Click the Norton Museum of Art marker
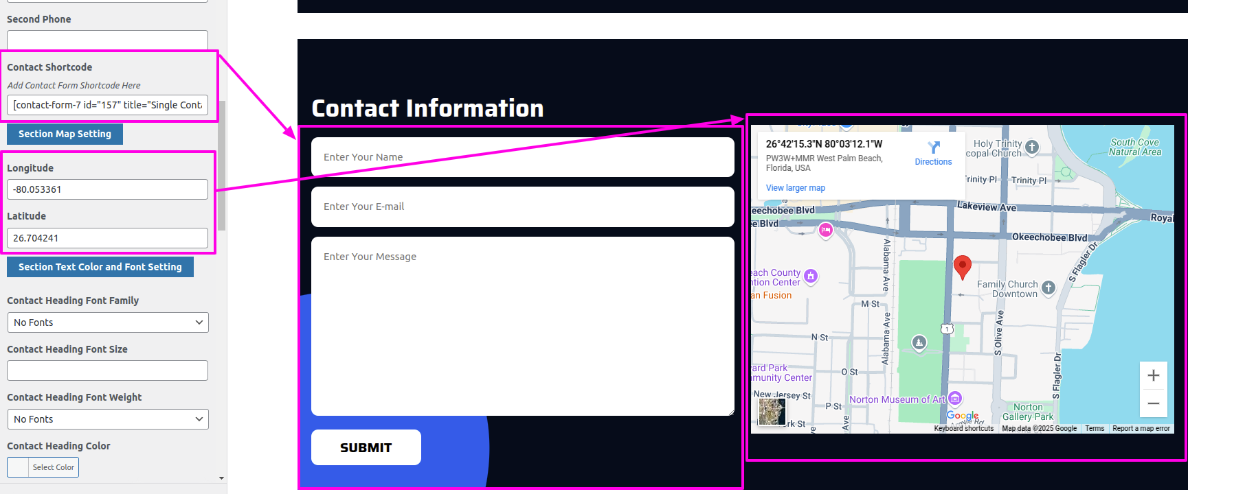The image size is (1256, 494). tap(955, 399)
